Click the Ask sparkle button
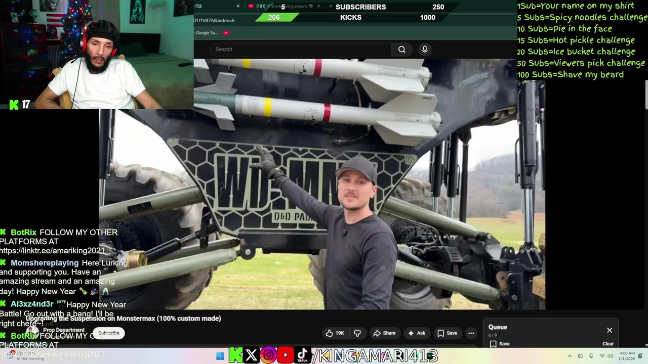Viewport: 648px width, 364px height. pos(417,333)
